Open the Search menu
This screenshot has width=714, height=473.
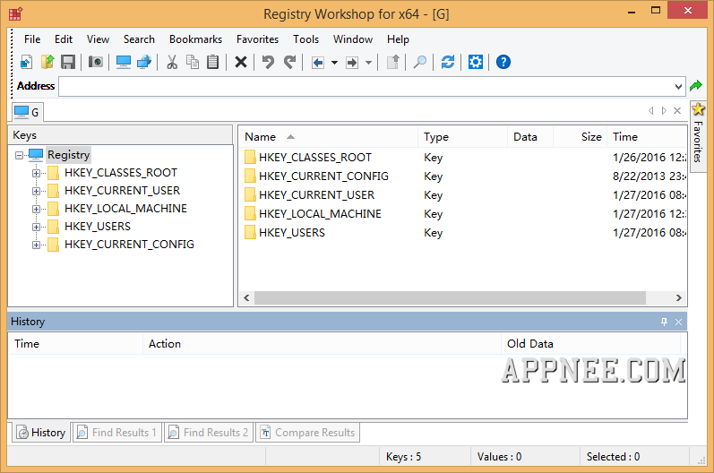coord(139,39)
